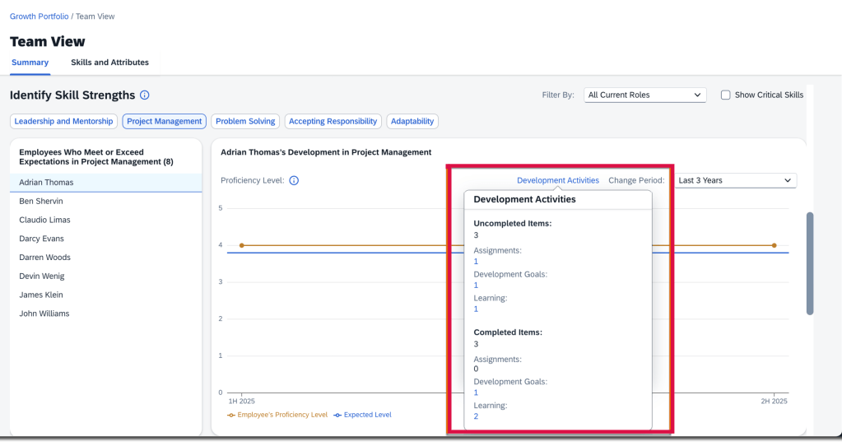
Task: Select the Leadership and Mentorship skill chip
Action: 63,121
